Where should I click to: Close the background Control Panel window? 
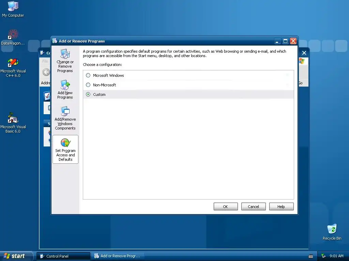304,53
